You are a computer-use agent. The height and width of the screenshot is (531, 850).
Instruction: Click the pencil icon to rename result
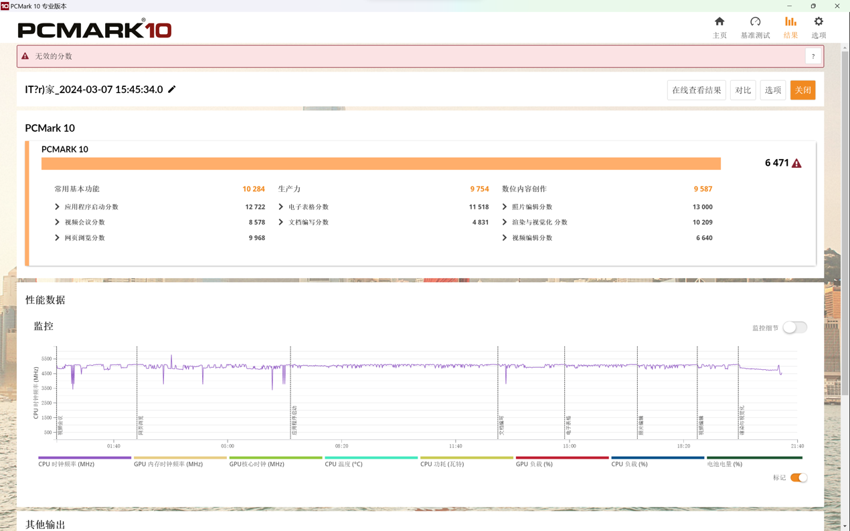tap(172, 90)
